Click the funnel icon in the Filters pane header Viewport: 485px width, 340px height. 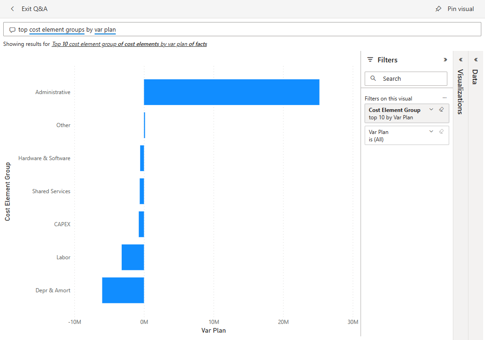click(370, 60)
